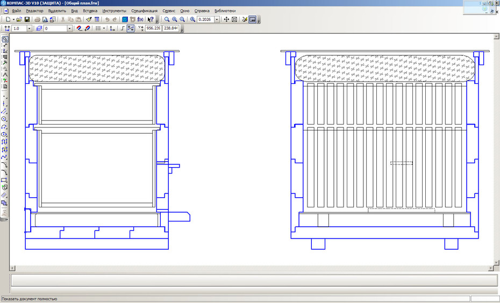Click the pan view (move arrows) icon

[226, 19]
